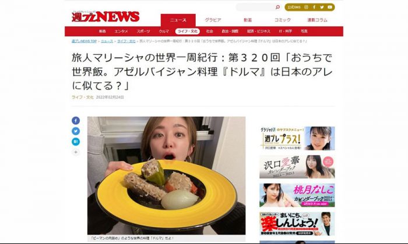
Task: Switch to the ニュース tab
Action: [x=178, y=20]
